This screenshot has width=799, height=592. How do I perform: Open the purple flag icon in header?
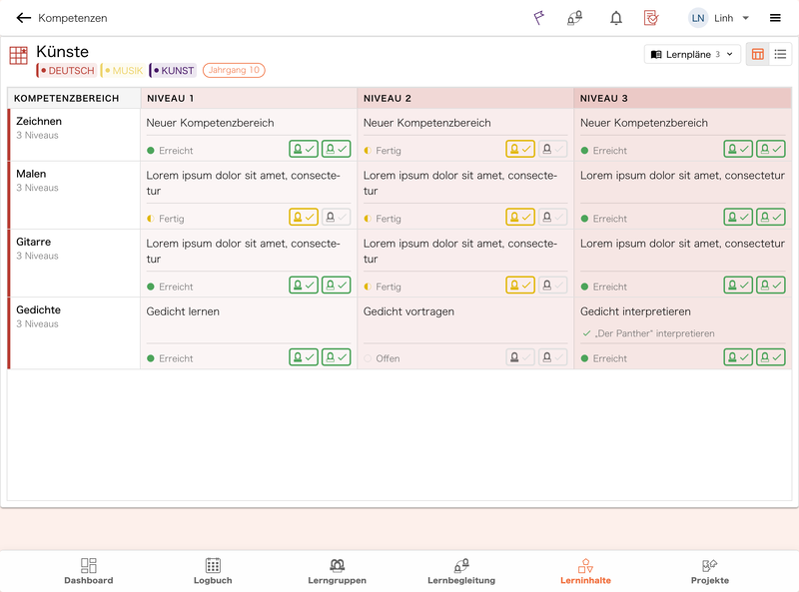538,18
